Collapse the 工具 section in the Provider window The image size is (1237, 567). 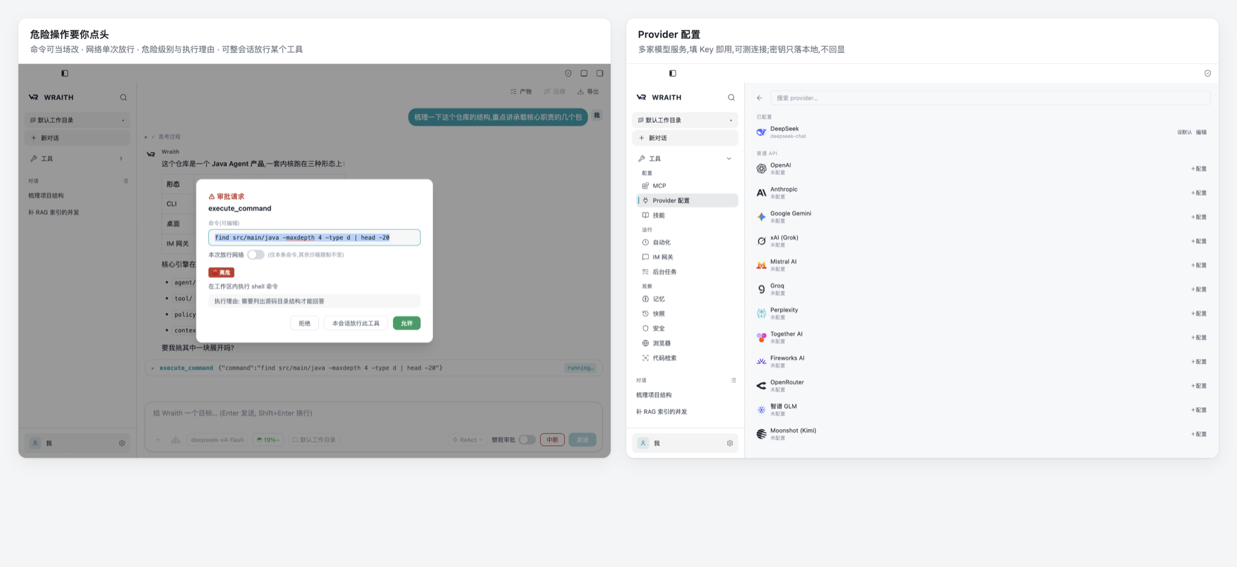(x=685, y=159)
